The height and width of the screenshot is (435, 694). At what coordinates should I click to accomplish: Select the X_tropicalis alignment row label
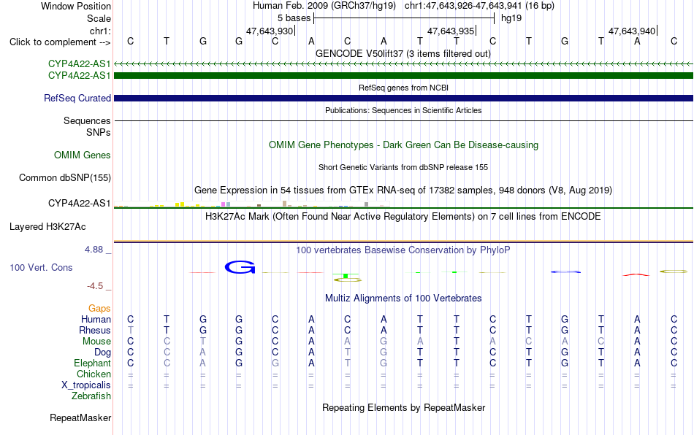tap(86, 385)
